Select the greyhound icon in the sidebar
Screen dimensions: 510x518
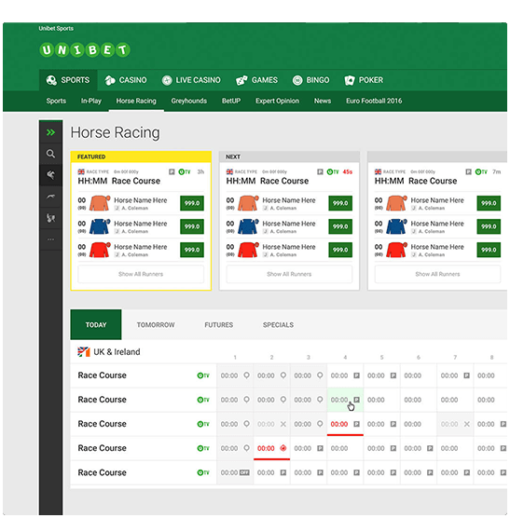click(x=50, y=197)
